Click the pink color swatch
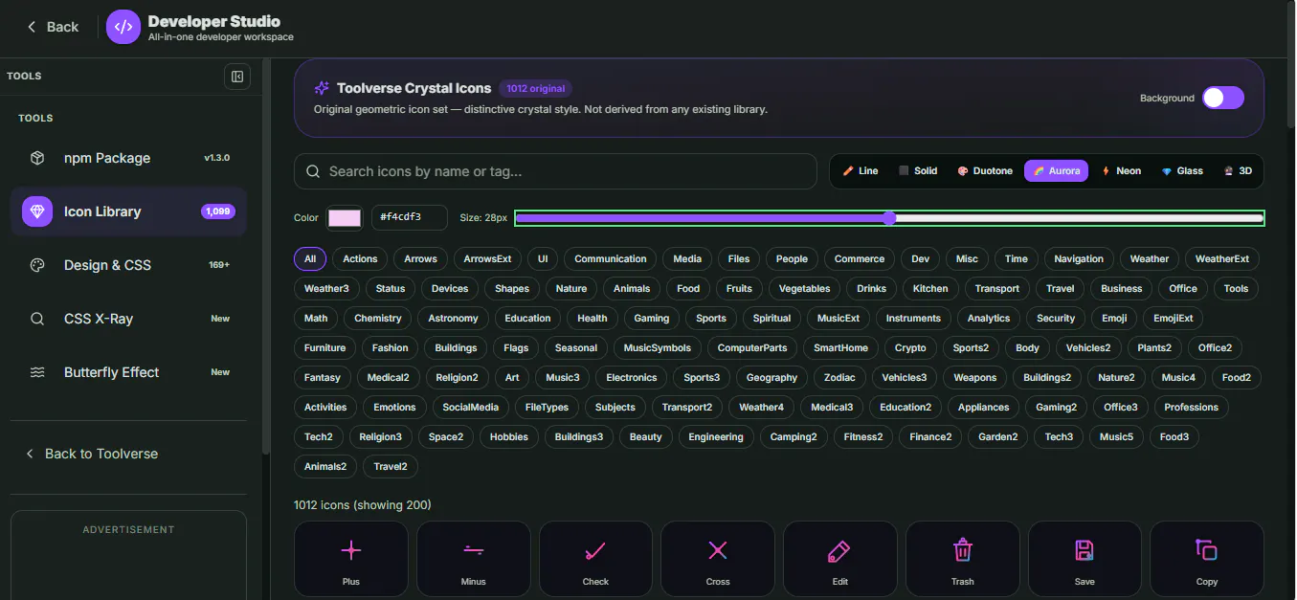The width and height of the screenshot is (1297, 600). pos(345,218)
